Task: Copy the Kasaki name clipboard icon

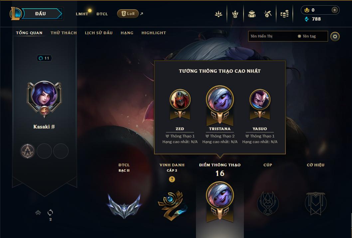Action: pos(53,127)
